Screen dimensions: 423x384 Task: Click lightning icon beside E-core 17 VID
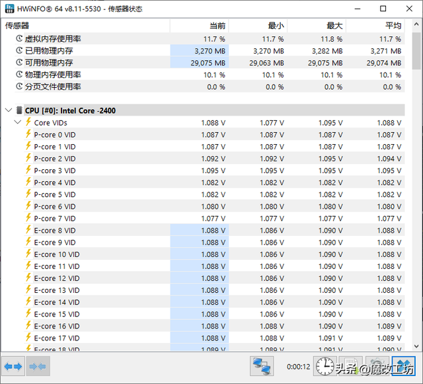point(28,337)
